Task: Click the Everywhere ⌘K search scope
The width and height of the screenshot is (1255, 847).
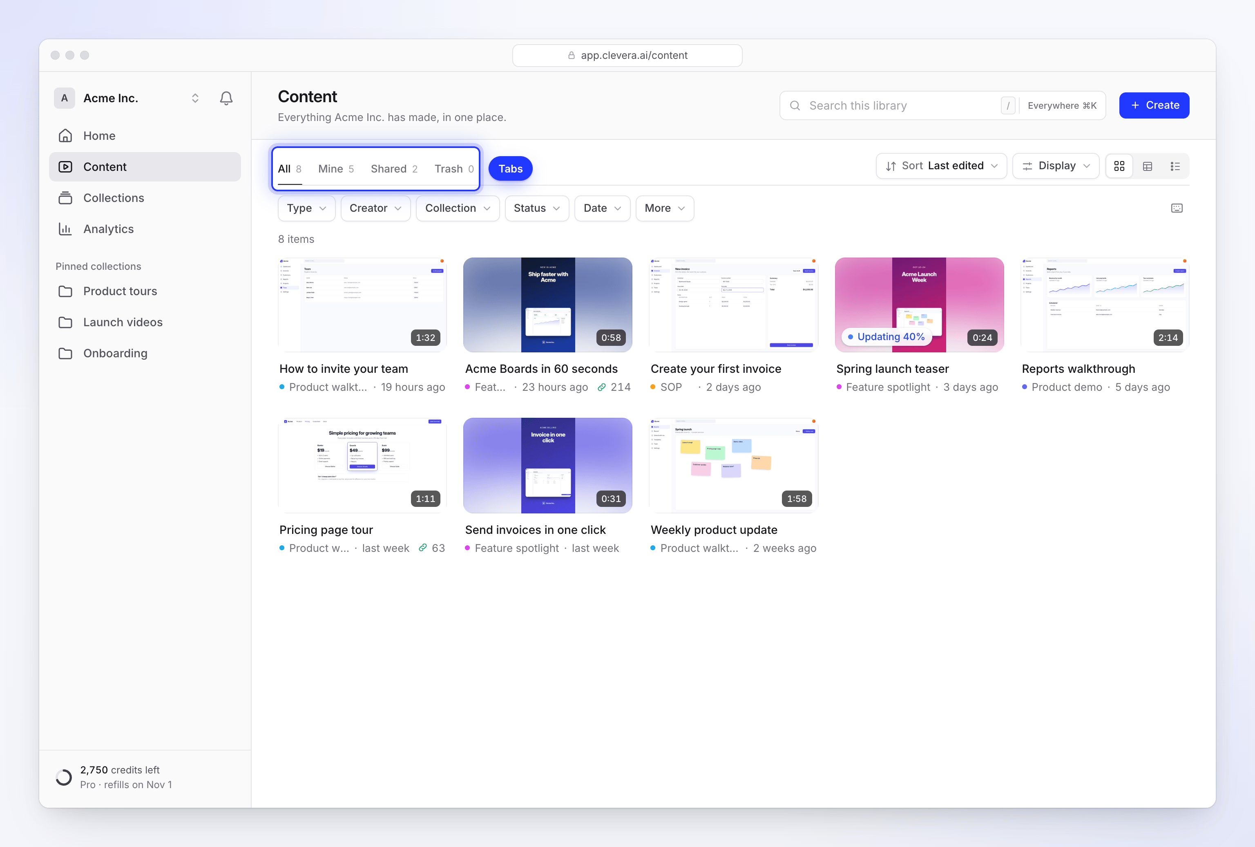Action: click(x=1062, y=105)
